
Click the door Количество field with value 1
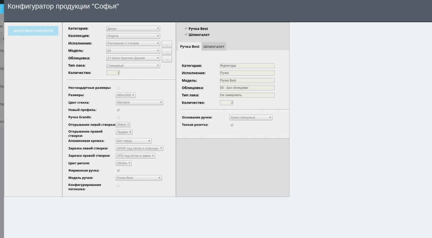pyautogui.click(x=113, y=73)
